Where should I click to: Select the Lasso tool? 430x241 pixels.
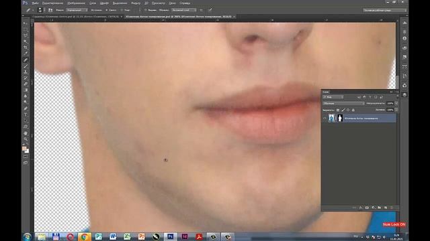(26, 35)
